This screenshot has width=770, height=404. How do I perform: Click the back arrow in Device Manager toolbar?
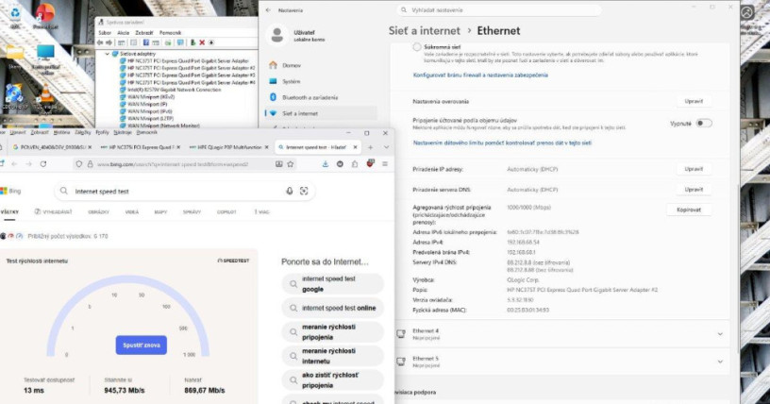(x=100, y=42)
